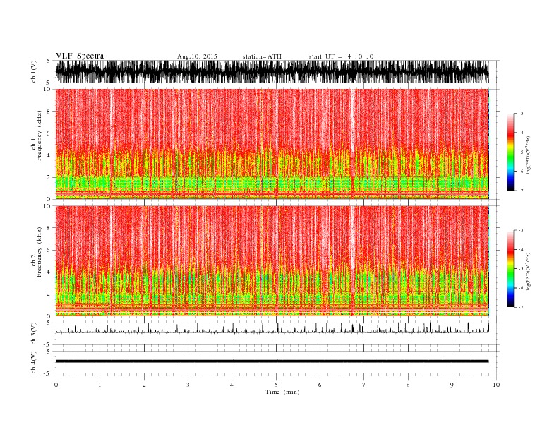This screenshot has width=559, height=432.
Task: Click time axis tick label '5'
Action: pos(276,385)
